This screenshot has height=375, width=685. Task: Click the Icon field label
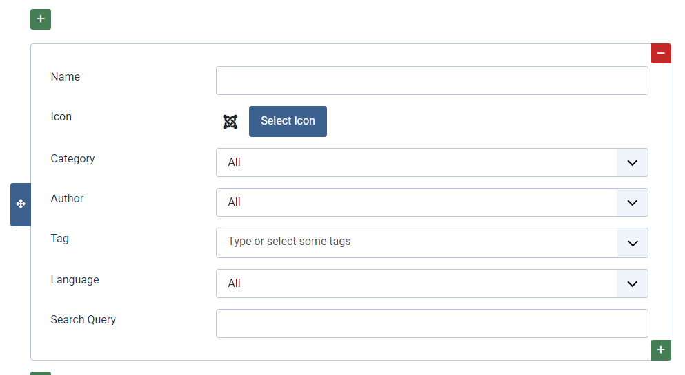click(x=61, y=117)
